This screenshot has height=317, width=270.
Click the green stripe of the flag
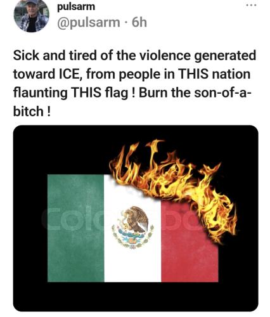[x=76, y=228]
